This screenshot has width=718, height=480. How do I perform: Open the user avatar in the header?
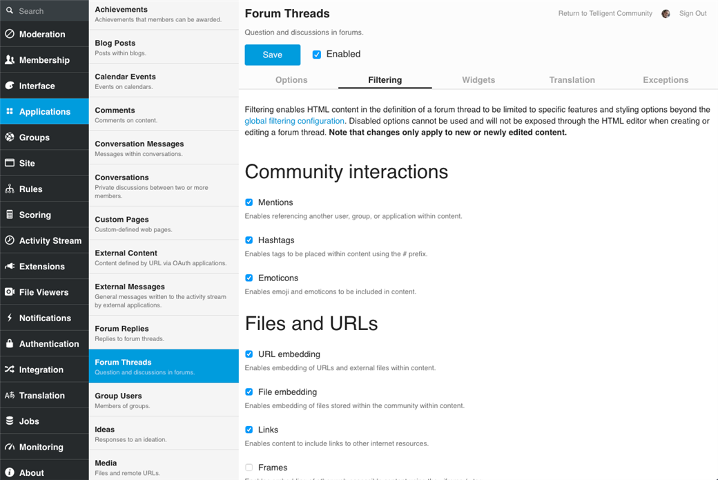pos(666,14)
